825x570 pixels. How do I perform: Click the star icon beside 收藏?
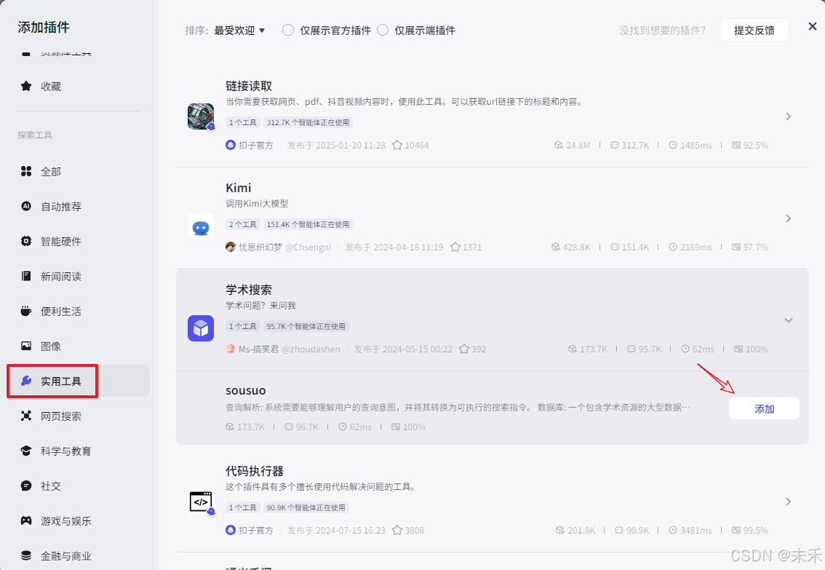(25, 87)
